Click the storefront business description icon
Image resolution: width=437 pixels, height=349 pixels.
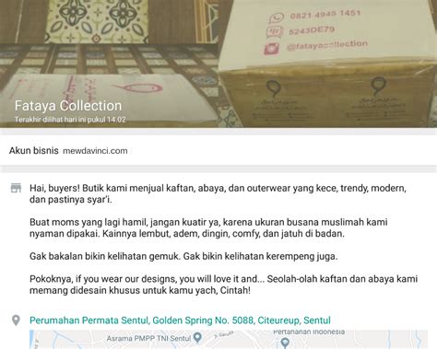click(16, 188)
